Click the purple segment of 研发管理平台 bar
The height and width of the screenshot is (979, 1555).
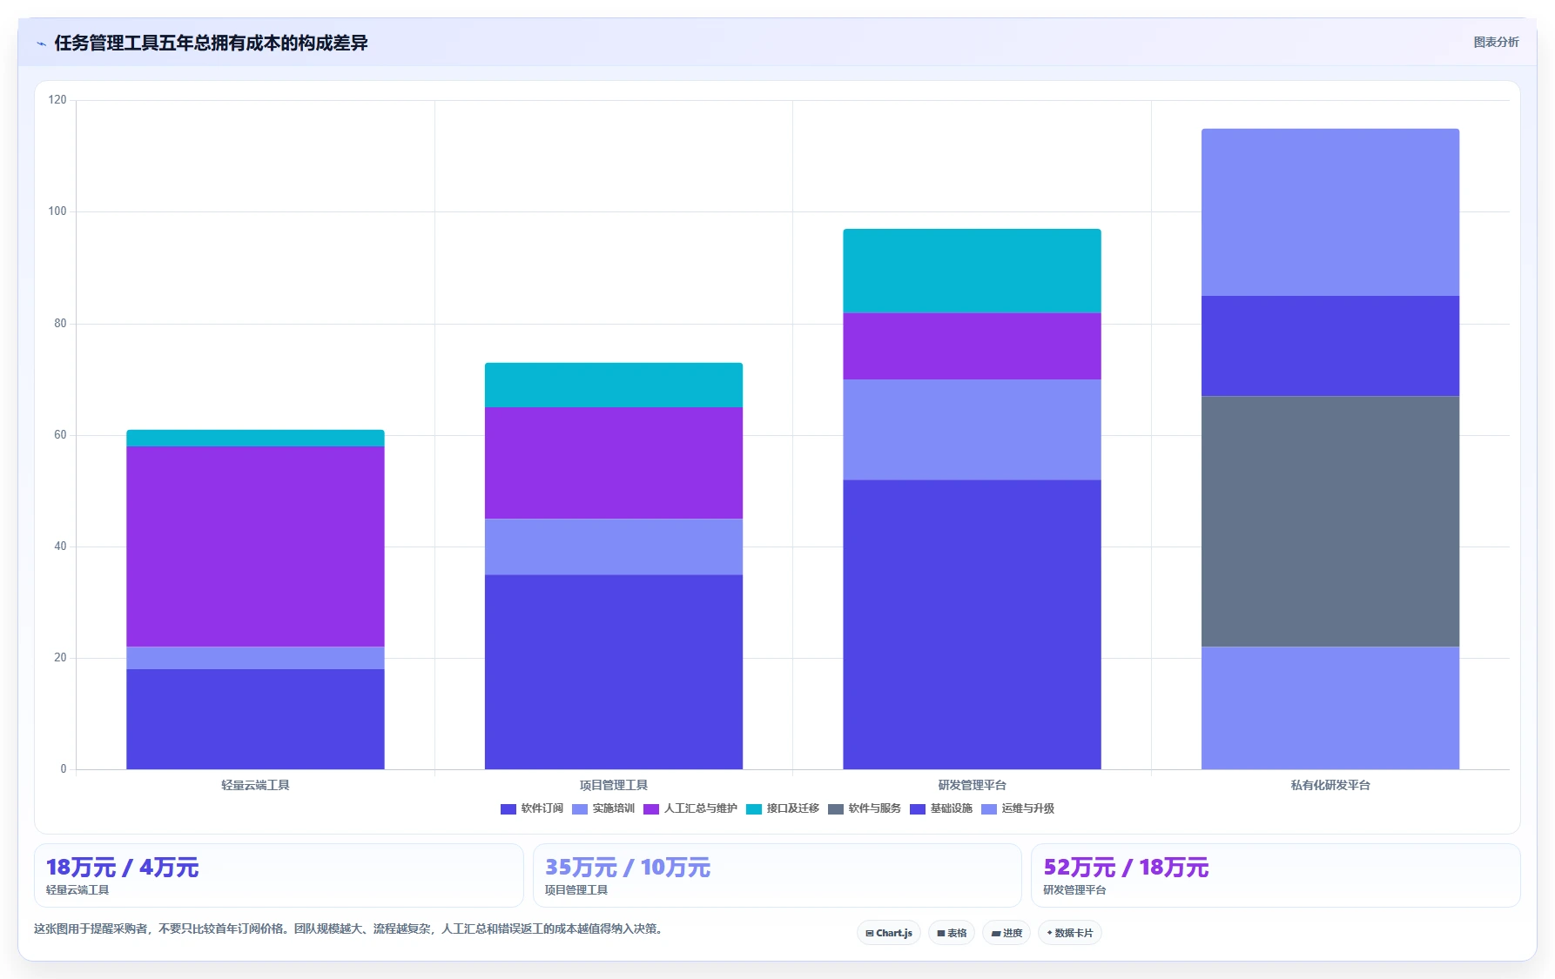972,346
